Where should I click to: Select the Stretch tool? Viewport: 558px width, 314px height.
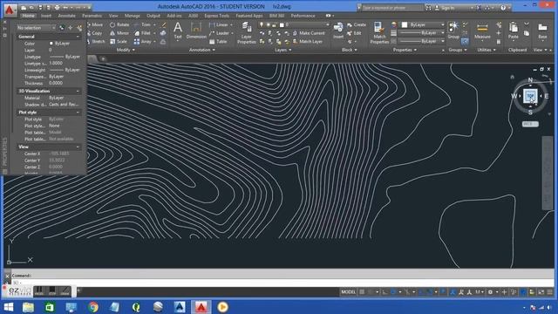(x=96, y=42)
